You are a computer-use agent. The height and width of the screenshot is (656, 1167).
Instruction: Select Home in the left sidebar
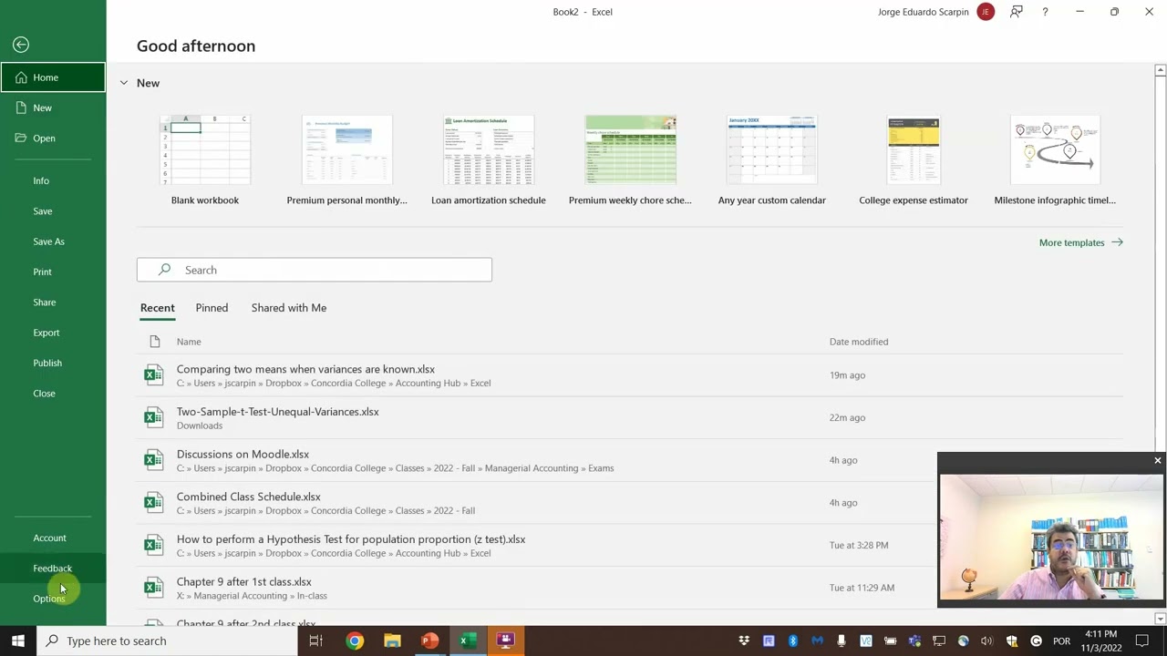click(x=53, y=77)
